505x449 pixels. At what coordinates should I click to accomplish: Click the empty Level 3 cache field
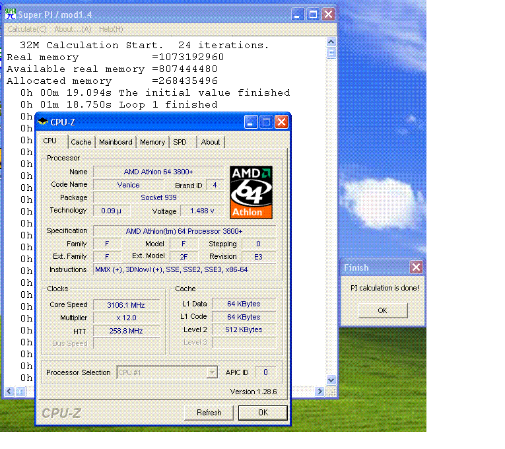(x=244, y=343)
